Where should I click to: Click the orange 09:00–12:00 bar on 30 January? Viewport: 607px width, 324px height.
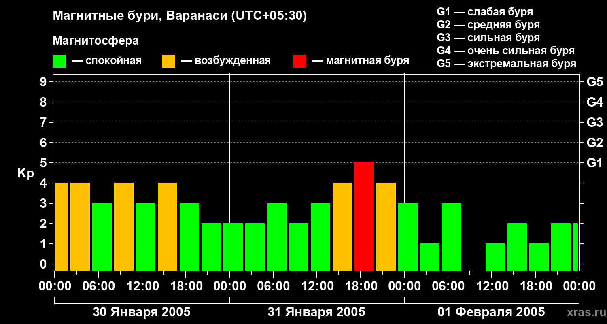(124, 227)
